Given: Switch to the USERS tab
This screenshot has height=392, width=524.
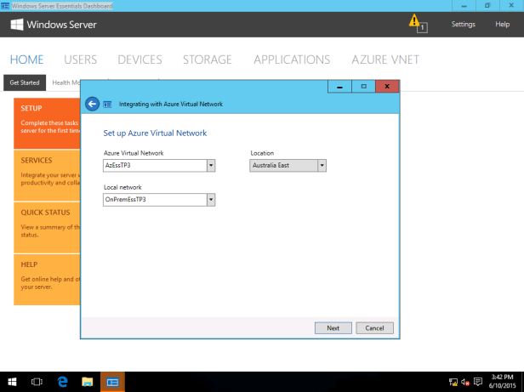Looking at the screenshot, I should [80, 60].
